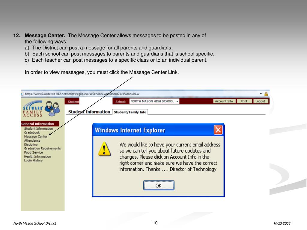Expand the address bar history dropdown arrow
Viewport: 307px width, 230px height.
[261, 94]
